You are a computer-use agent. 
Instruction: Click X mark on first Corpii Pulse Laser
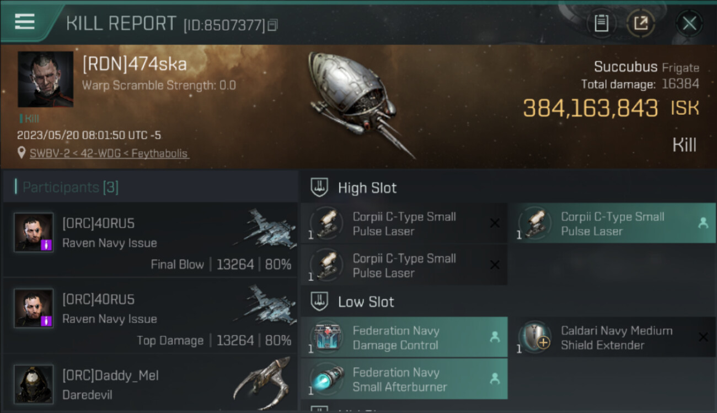pos(495,223)
